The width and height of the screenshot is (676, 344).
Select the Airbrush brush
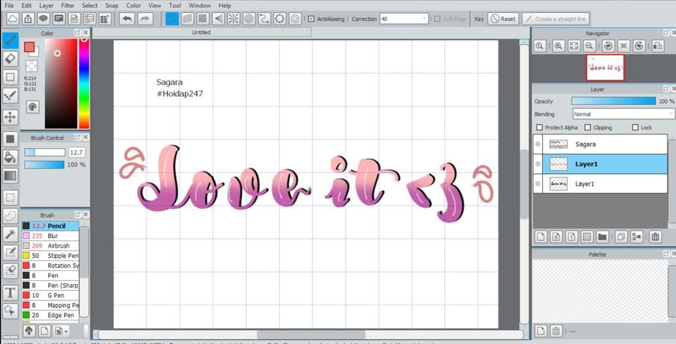point(50,246)
